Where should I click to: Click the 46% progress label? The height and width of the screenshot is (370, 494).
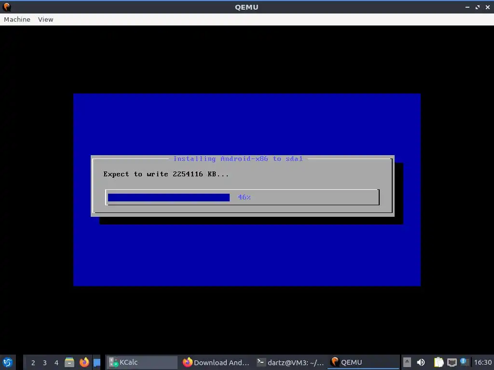point(244,197)
